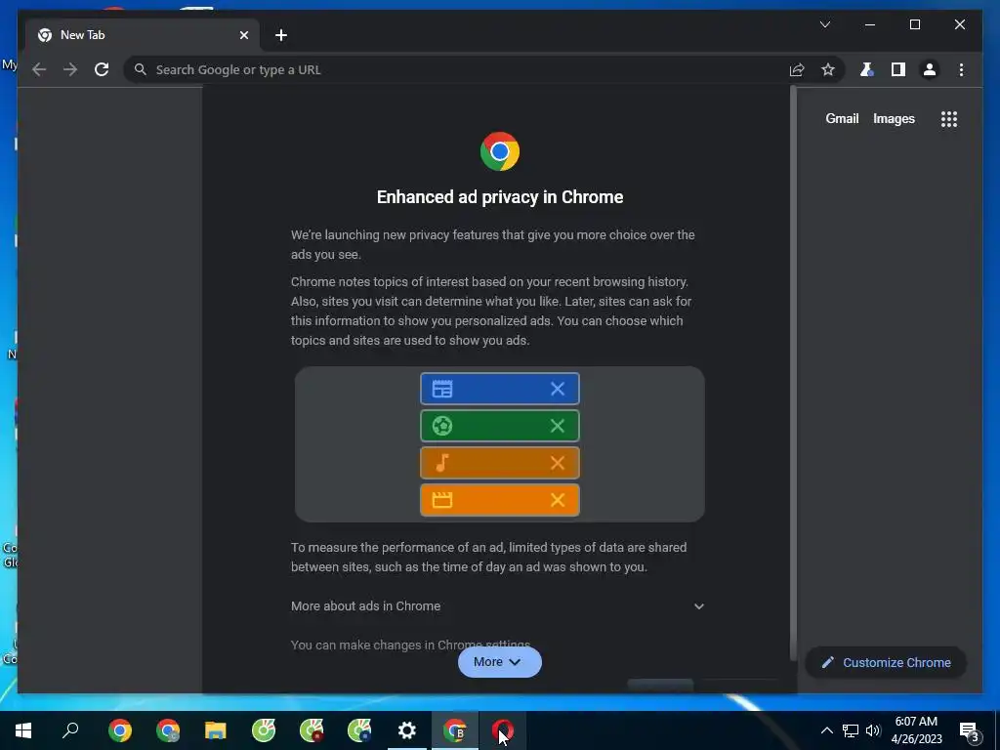Click the clapperboard icon on orange chip

(442, 500)
